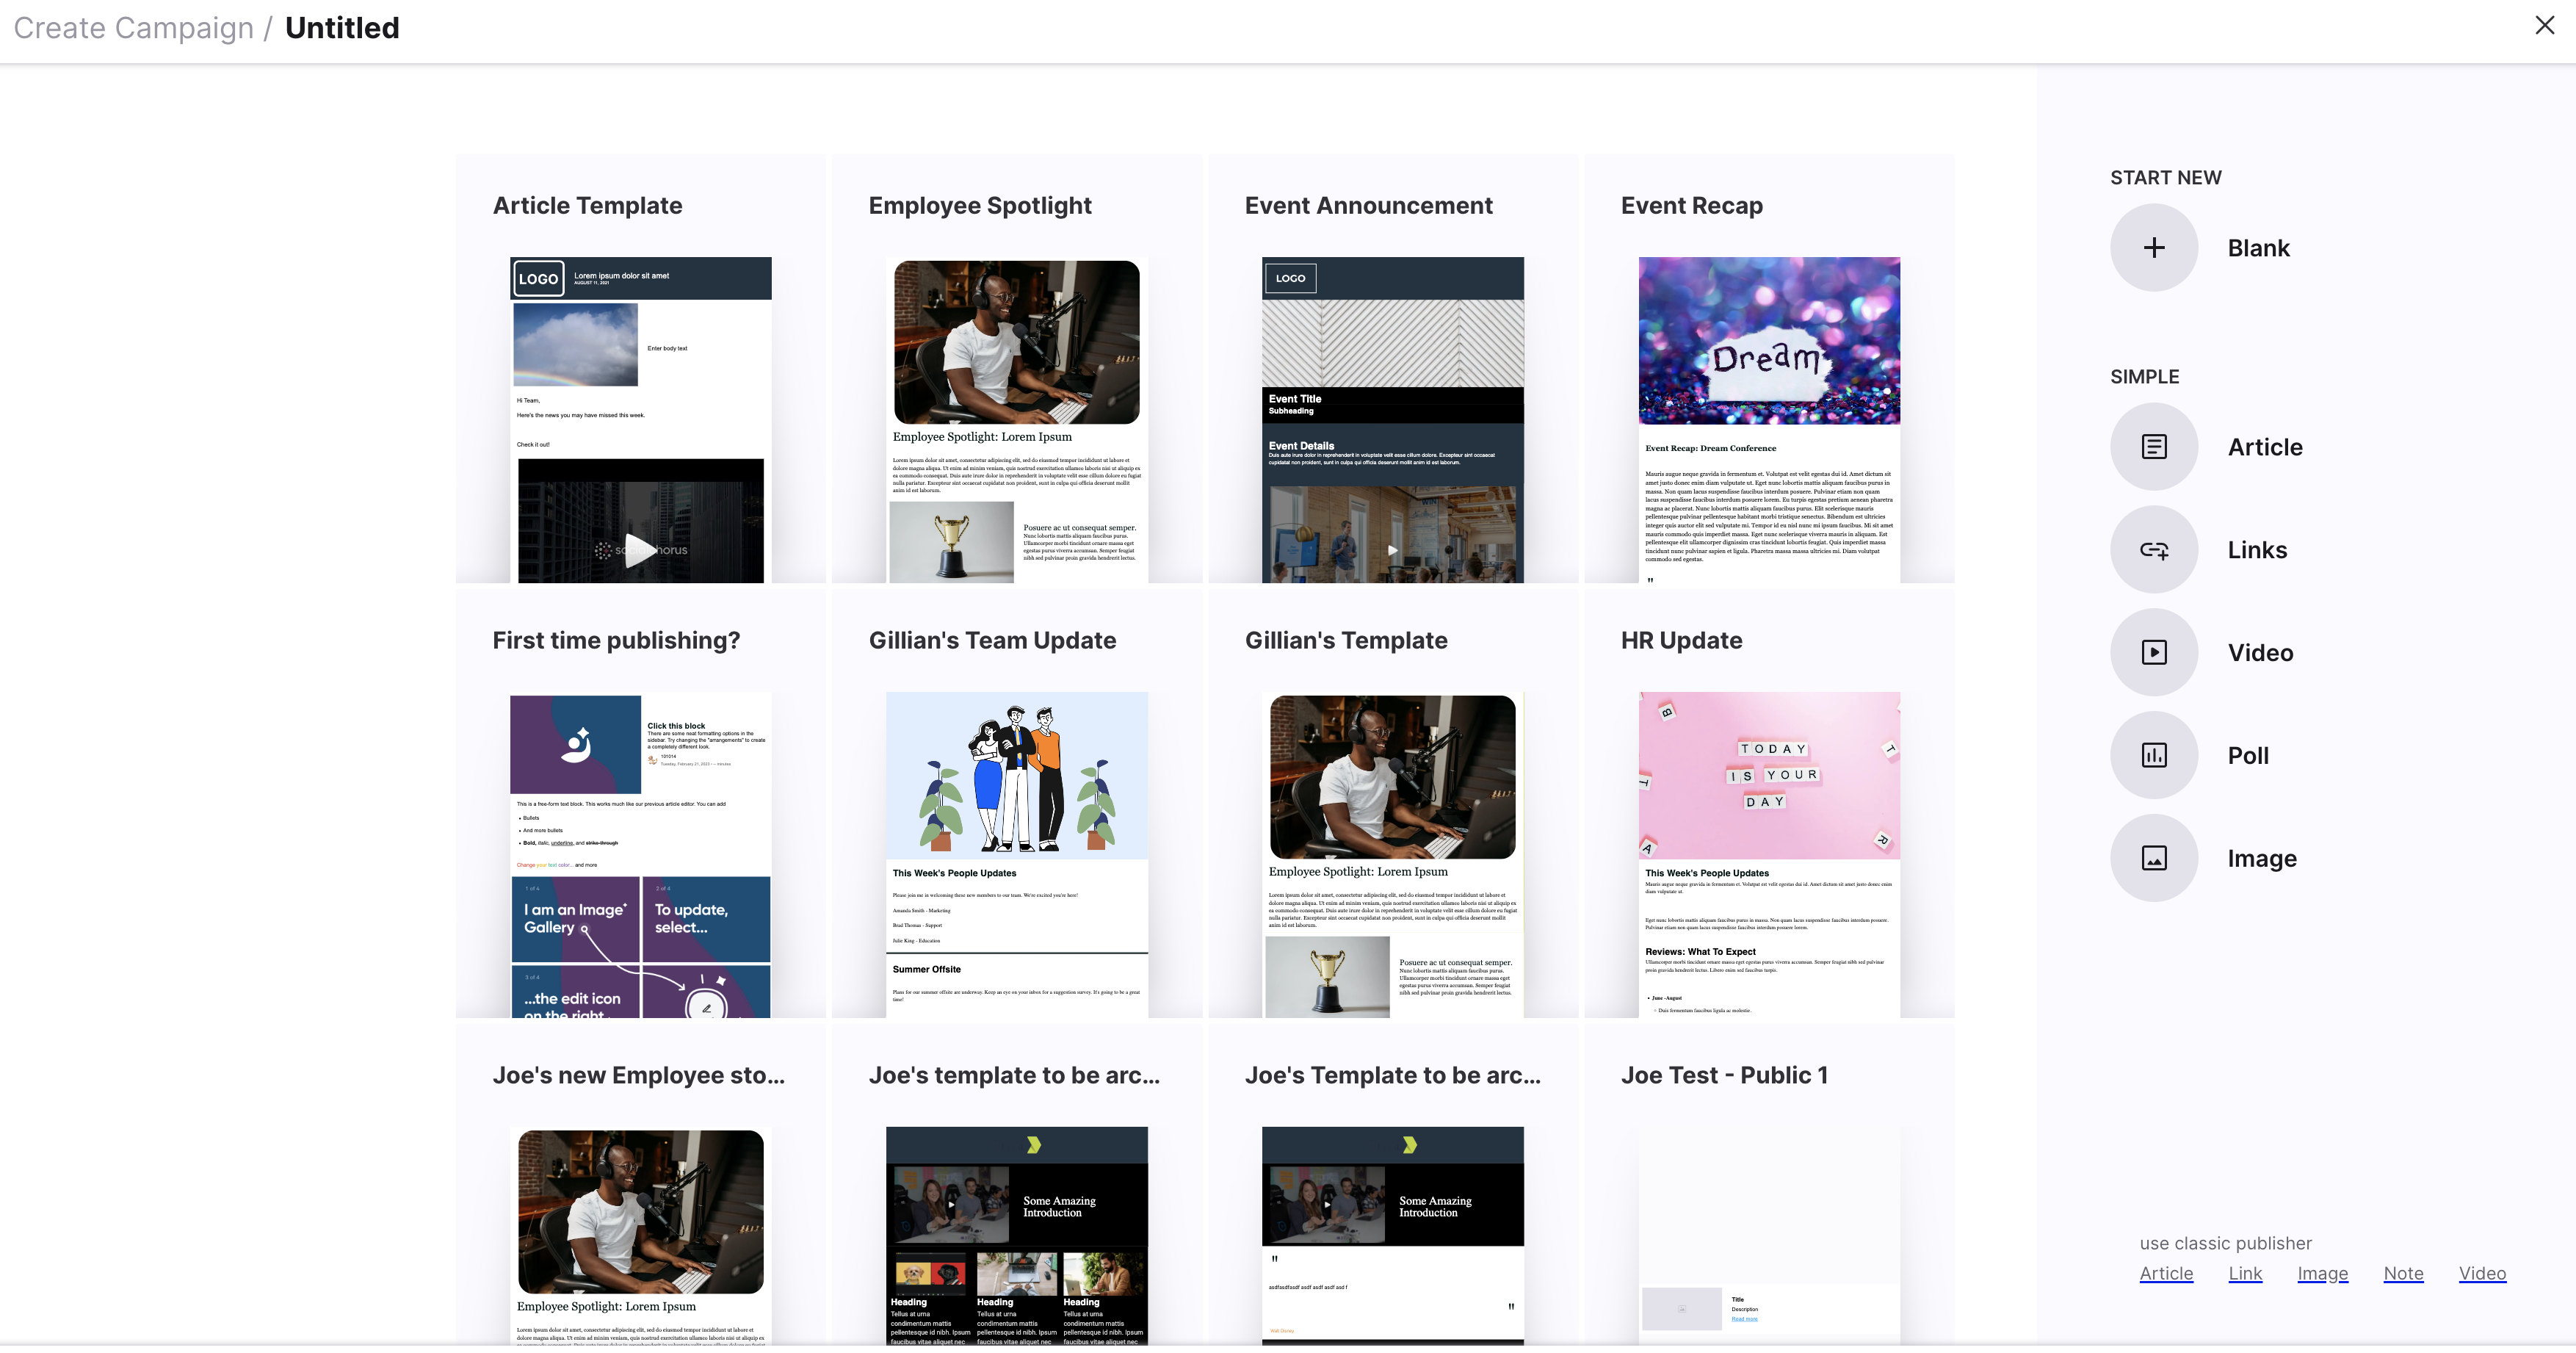
Task: Open Joe's new Employee sto... template preview
Action: tap(640, 1236)
